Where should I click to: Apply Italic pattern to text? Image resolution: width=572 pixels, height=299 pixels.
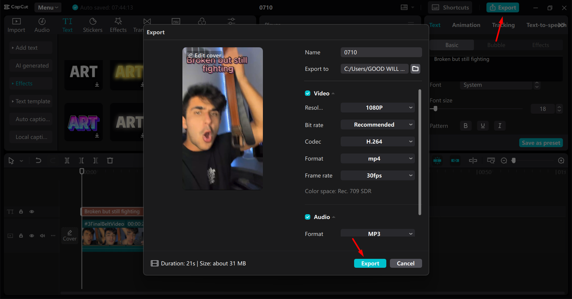click(x=500, y=126)
